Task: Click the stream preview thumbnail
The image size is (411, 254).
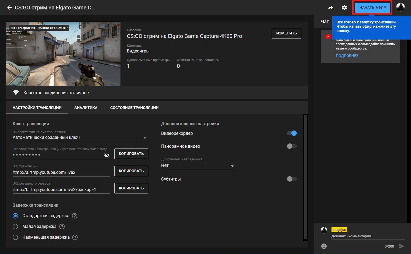Action: coord(63,54)
